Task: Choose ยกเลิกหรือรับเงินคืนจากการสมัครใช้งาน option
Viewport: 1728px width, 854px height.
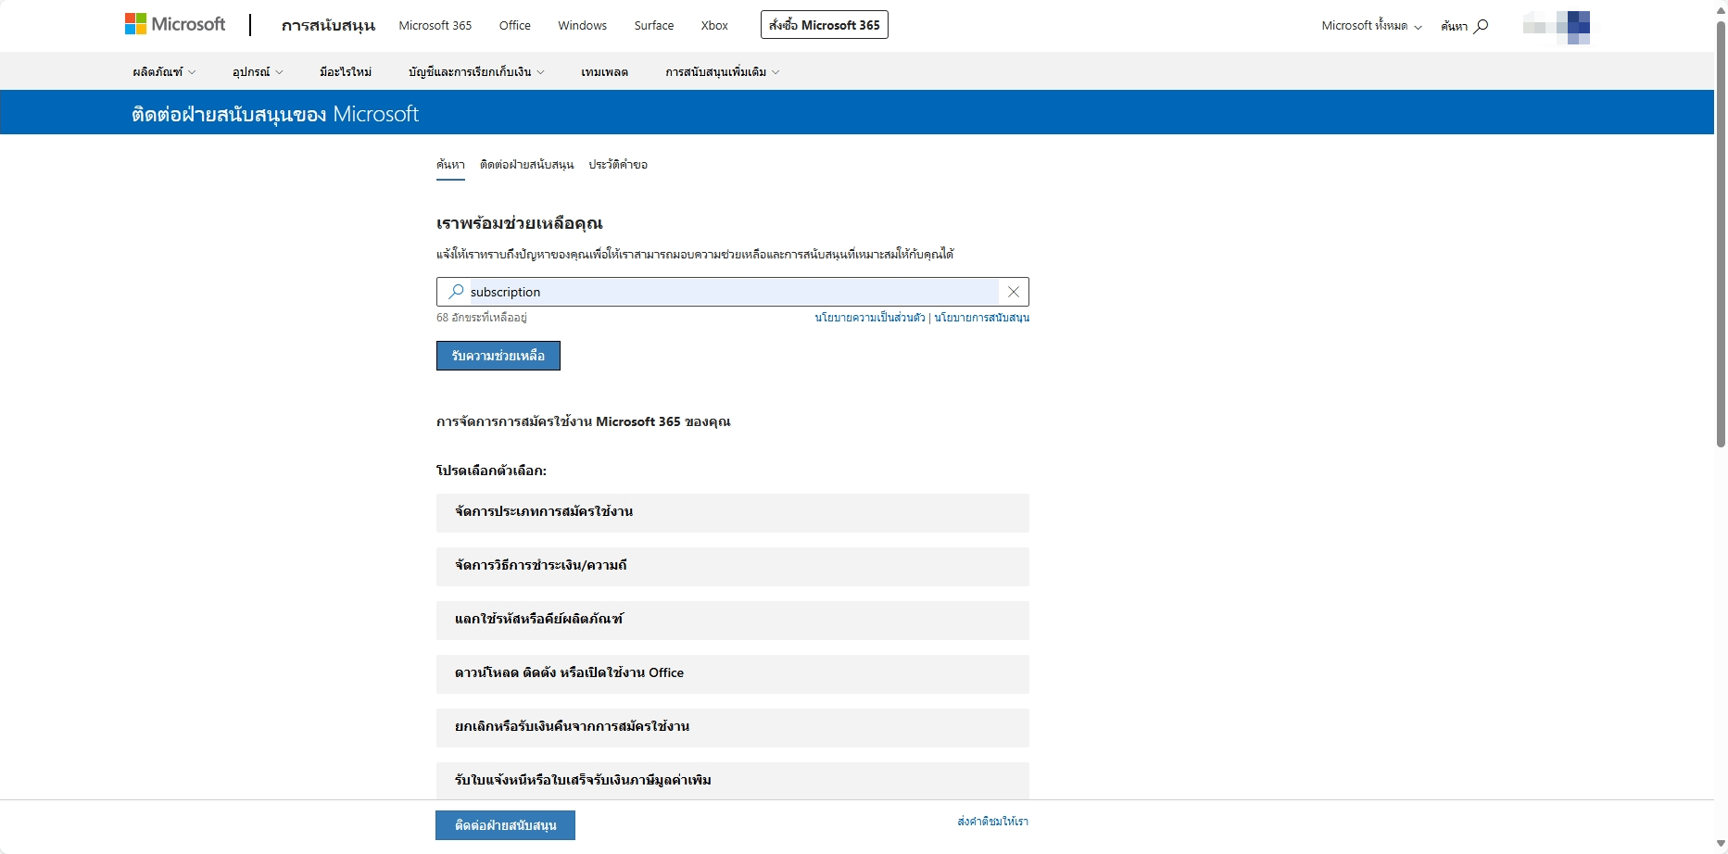Action: 733,727
